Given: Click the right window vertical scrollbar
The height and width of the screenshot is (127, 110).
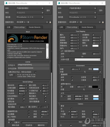Looking at the screenshot, I should (x=104, y=54).
